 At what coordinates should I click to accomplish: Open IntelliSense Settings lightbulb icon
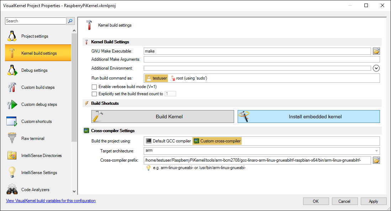pos(12,172)
